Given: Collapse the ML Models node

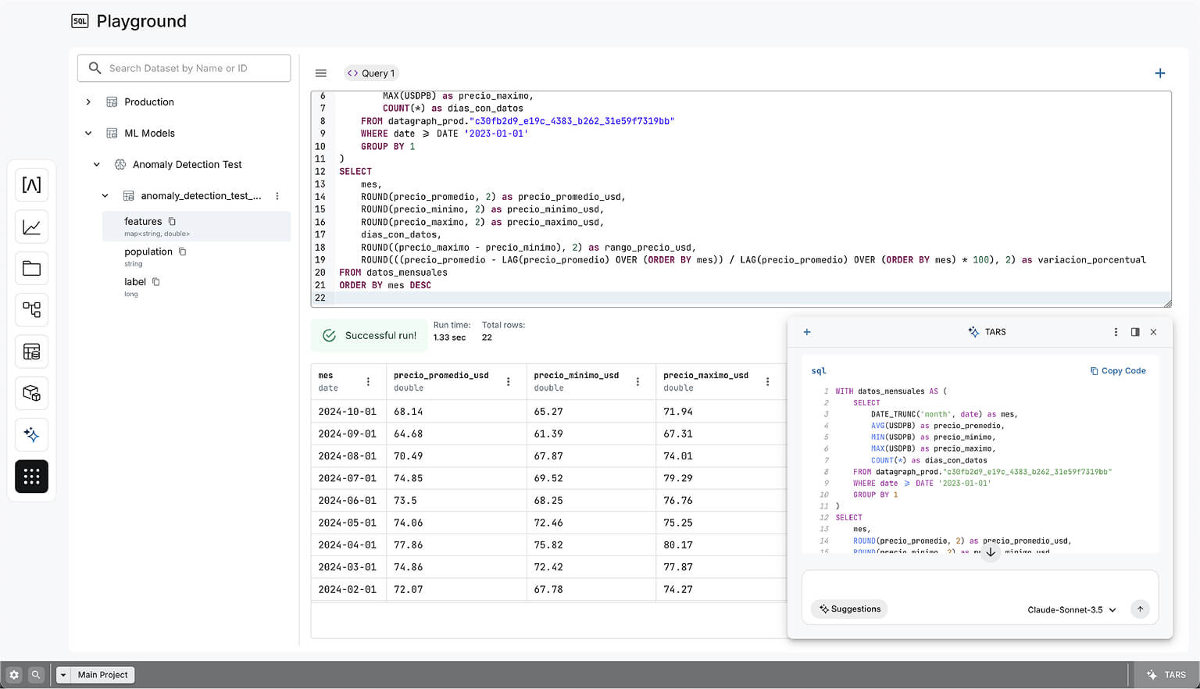Looking at the screenshot, I should pos(88,134).
